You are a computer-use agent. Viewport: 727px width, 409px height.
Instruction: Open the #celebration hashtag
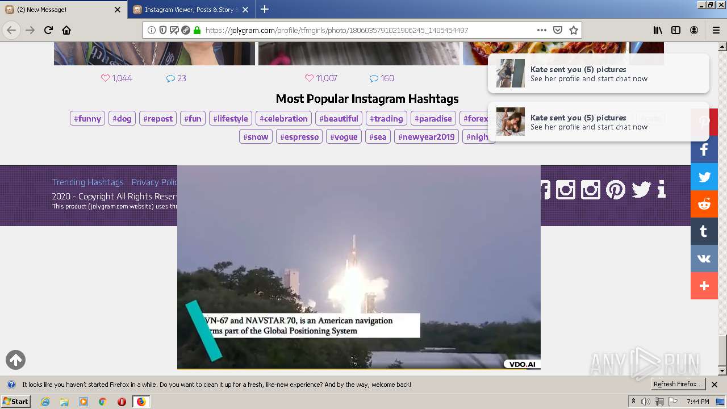(283, 119)
